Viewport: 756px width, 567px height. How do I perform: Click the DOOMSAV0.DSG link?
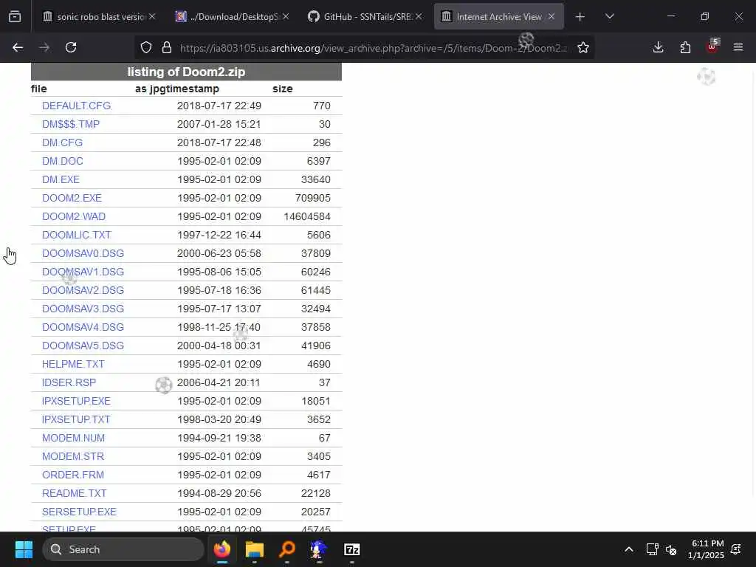pos(83,253)
